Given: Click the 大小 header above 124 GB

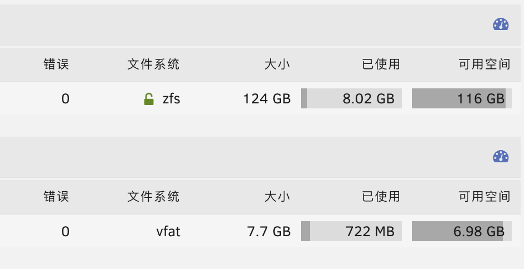Looking at the screenshot, I should [x=277, y=64].
